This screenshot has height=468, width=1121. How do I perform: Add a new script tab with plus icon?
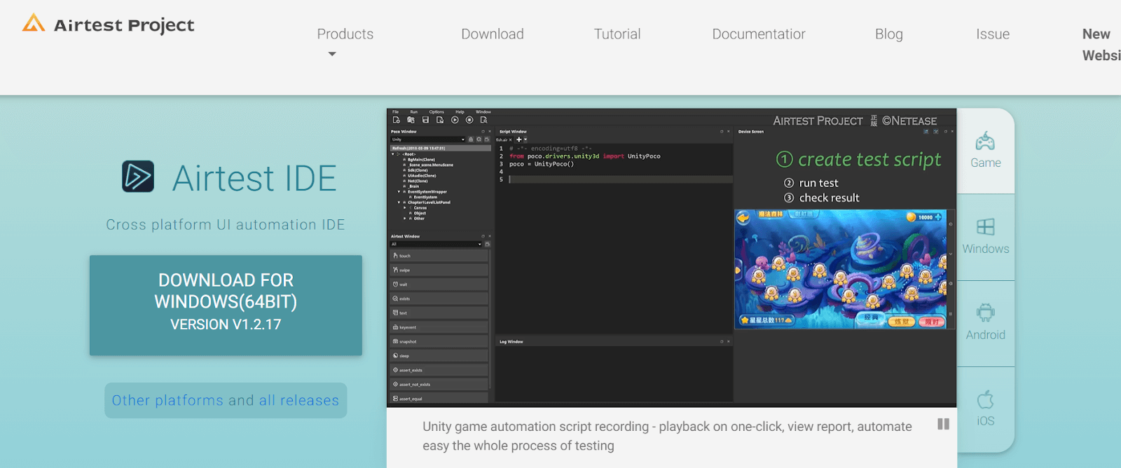519,139
